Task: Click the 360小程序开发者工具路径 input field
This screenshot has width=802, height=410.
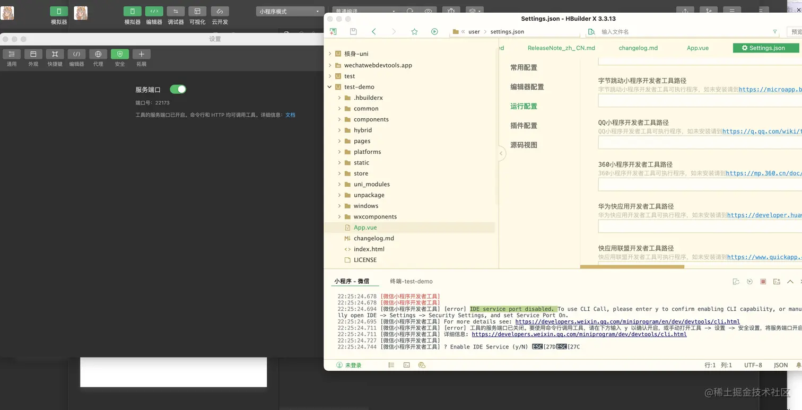Action: click(x=700, y=185)
